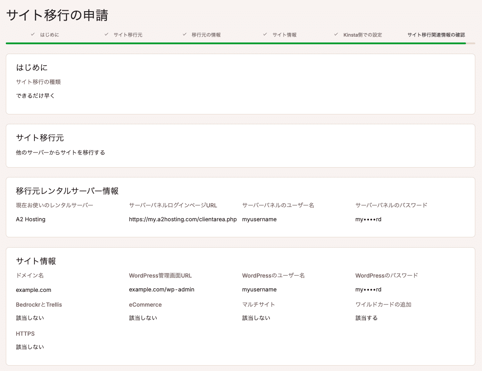The image size is (482, 371).
Task: Click the example.com domain value
Action: coord(34,290)
